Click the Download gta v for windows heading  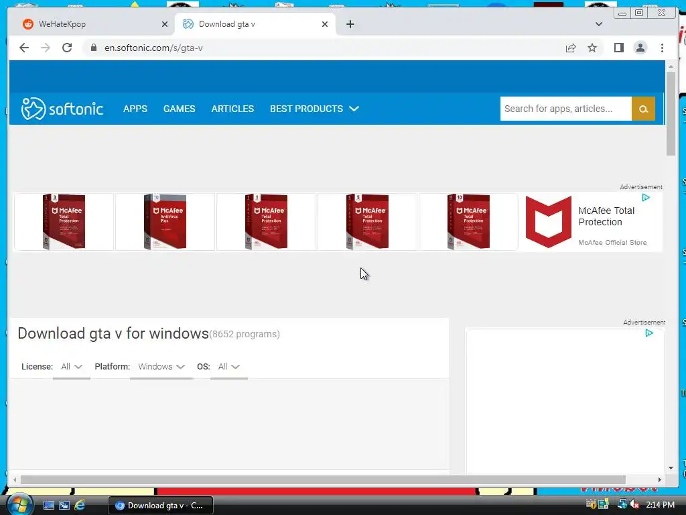click(113, 334)
